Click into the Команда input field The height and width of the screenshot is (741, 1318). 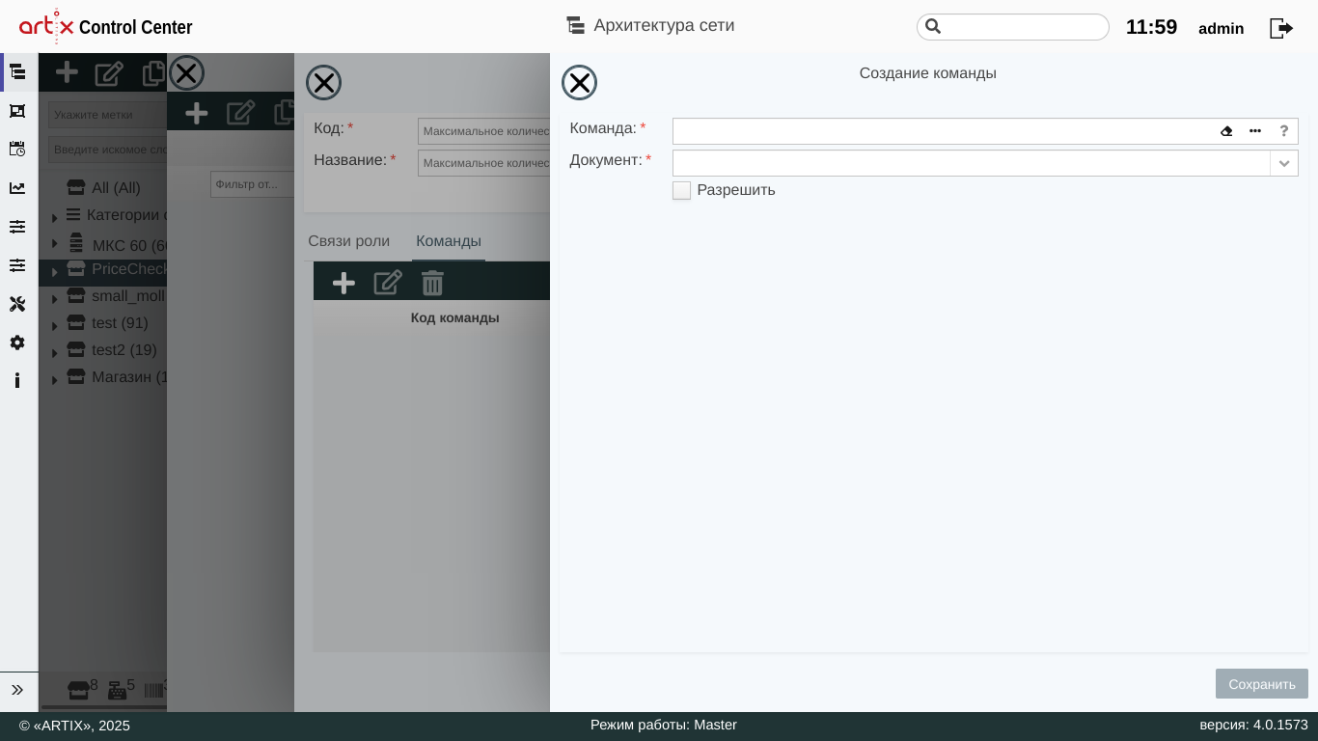[x=941, y=131]
